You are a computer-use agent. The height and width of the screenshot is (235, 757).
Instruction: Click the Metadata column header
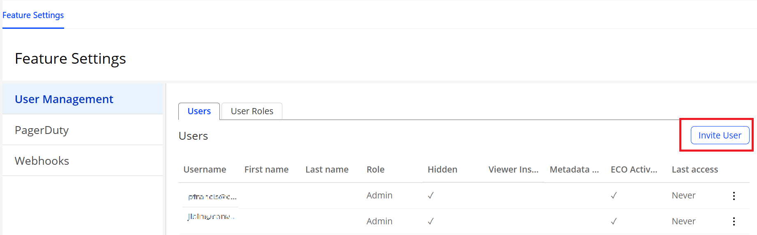tap(574, 170)
